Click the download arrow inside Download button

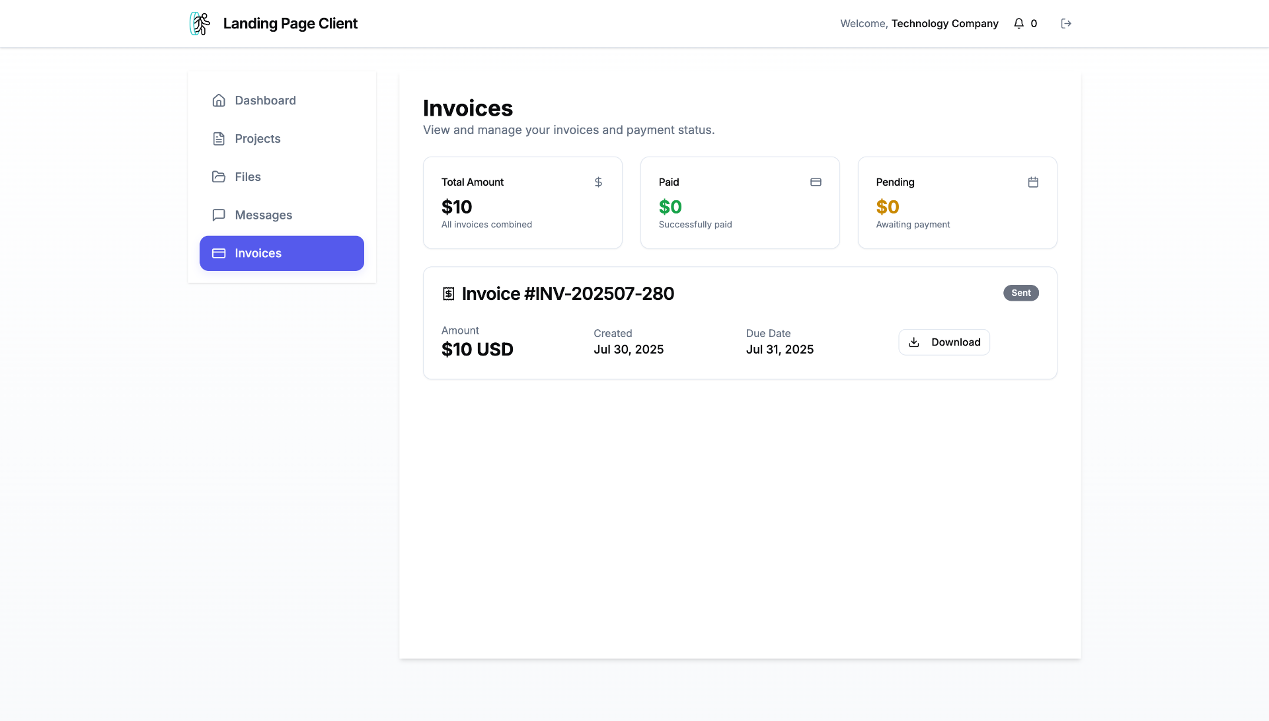tap(914, 342)
